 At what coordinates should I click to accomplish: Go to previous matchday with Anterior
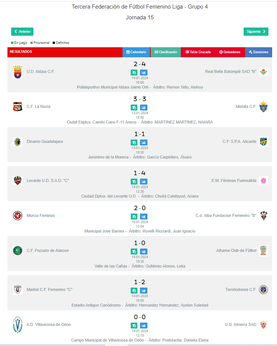tap(22, 32)
